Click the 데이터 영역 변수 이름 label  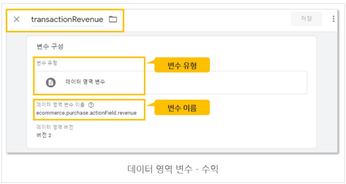coord(61,105)
